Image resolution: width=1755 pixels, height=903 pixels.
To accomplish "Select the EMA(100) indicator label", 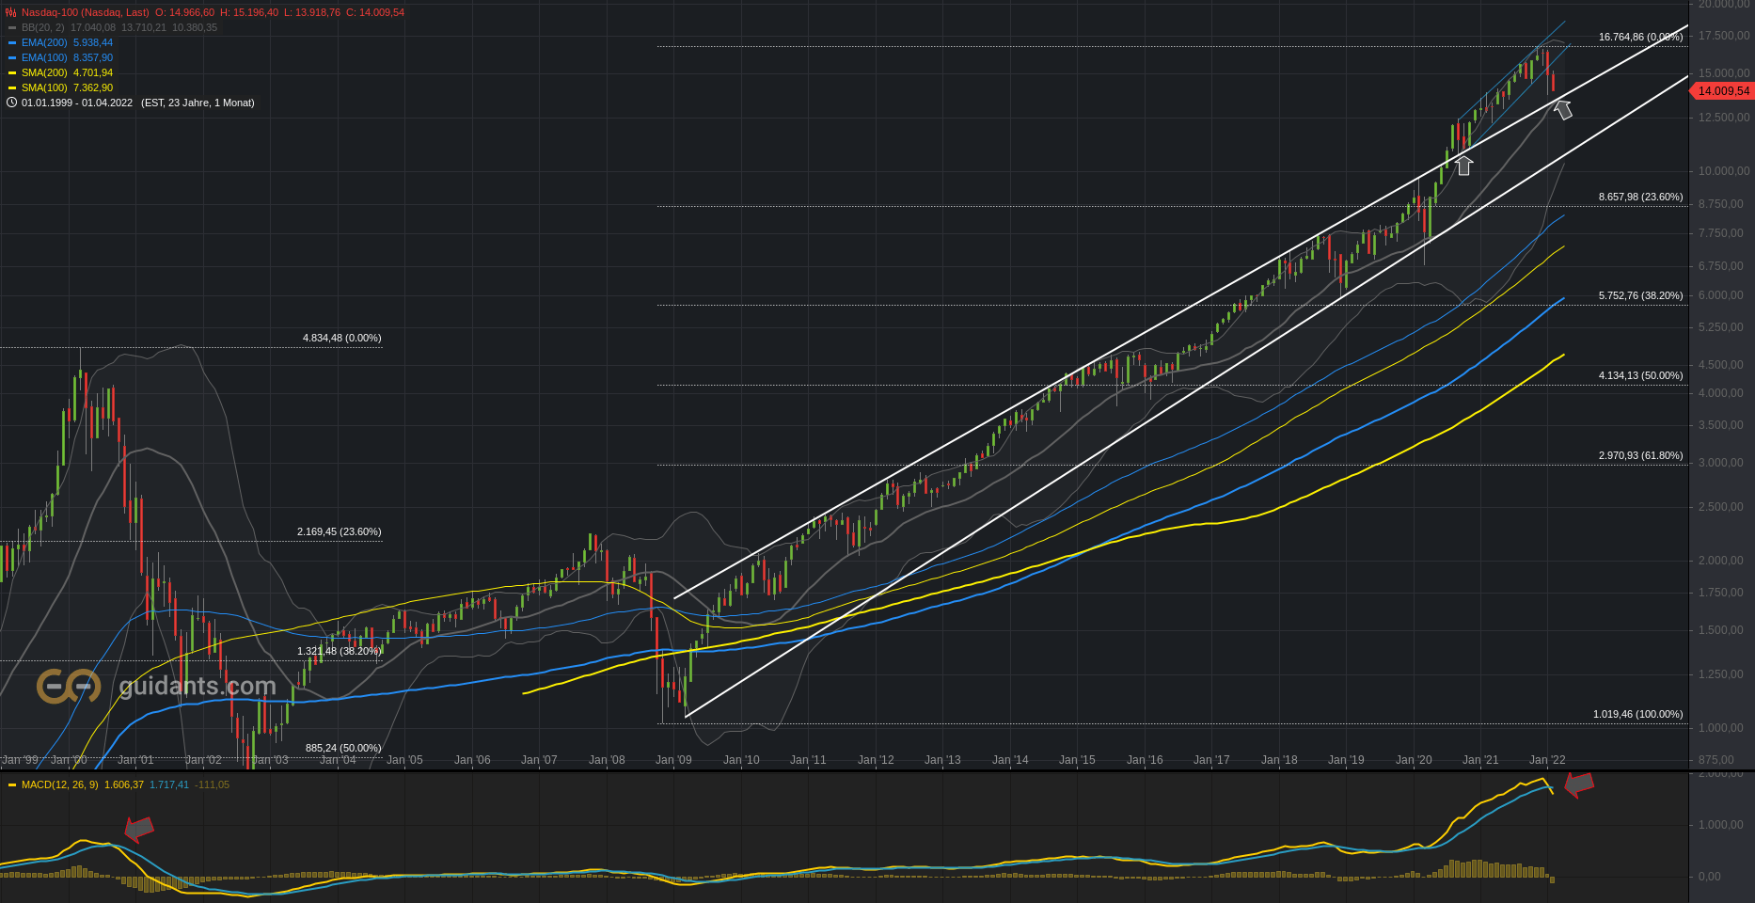I will (44, 58).
